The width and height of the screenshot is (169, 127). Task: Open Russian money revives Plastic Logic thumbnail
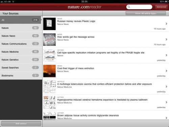click(49, 24)
